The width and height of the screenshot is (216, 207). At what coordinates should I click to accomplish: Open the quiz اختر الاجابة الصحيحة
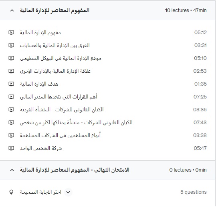pyautogui.click(x=40, y=192)
